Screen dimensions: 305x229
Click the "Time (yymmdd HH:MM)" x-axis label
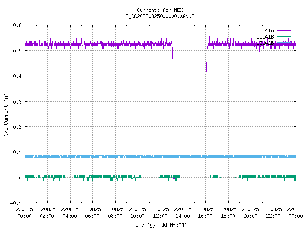(x=160, y=225)
